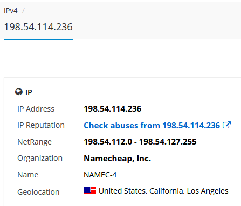Click the external link icon after abuse check
241x206 pixels.
point(226,125)
